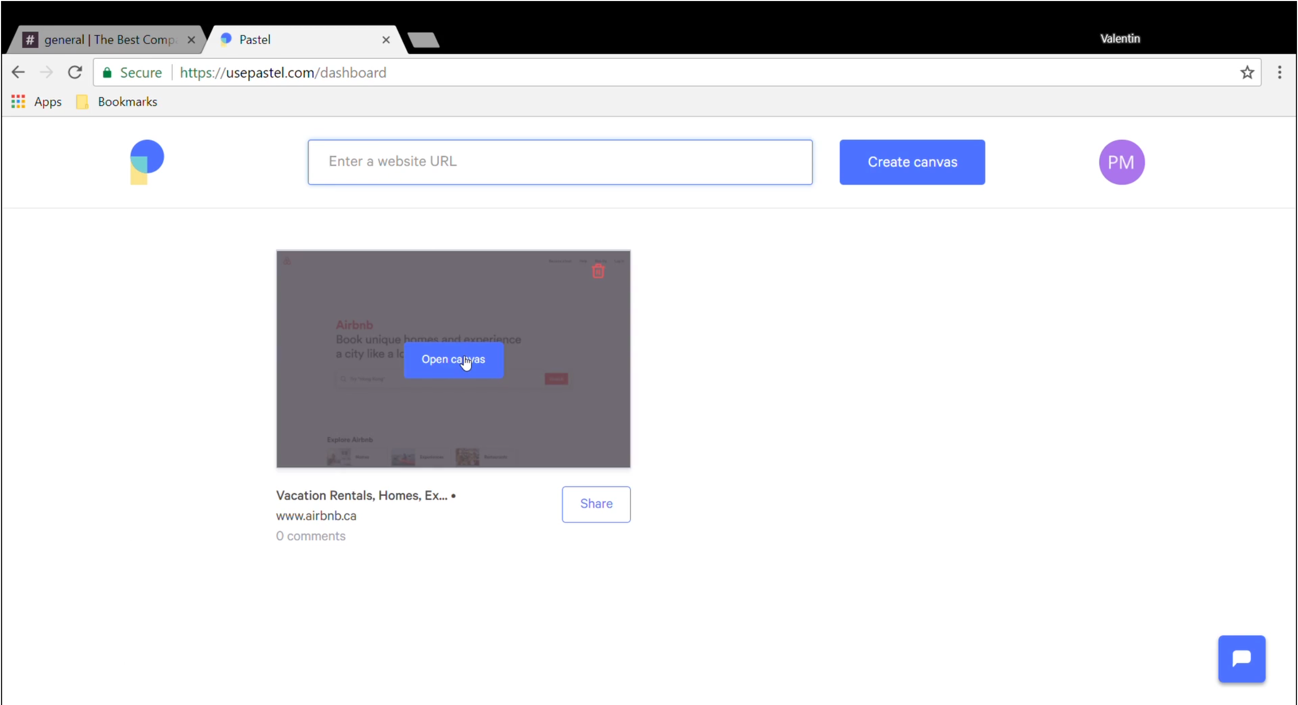Delete the Airbnb canvas using the trash icon
The width and height of the screenshot is (1298, 705).
[598, 271]
